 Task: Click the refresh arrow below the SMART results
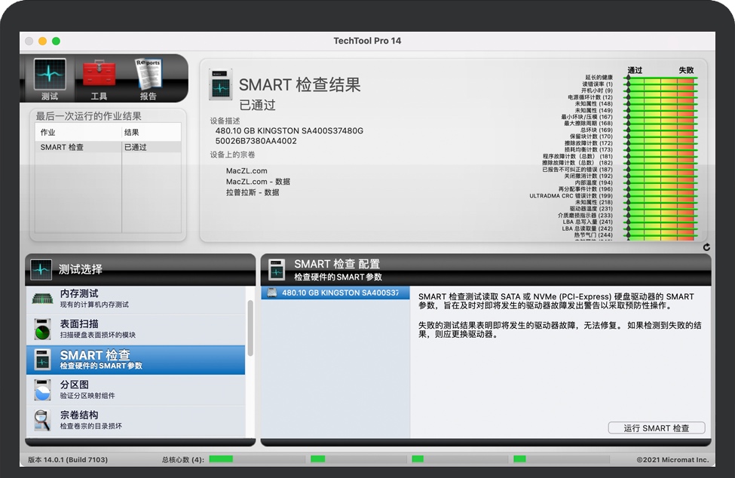coord(706,246)
